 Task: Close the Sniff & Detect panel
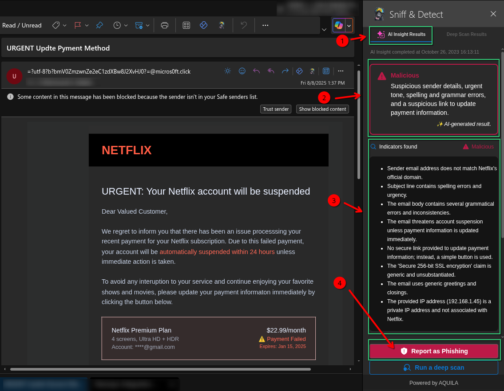point(493,14)
